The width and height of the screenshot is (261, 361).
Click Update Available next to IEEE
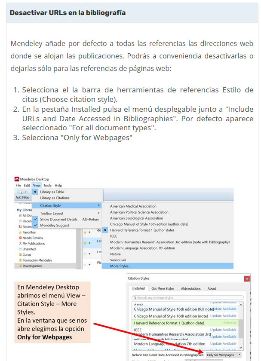(x=223, y=330)
